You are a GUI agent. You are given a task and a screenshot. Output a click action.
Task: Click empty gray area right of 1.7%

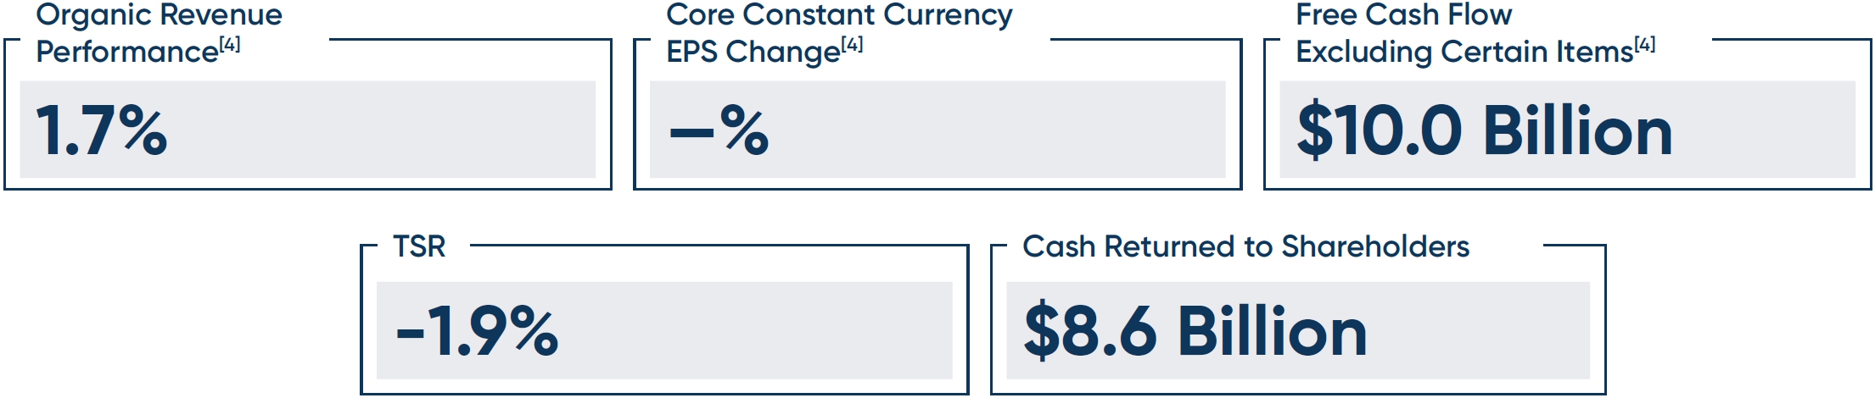(382, 130)
